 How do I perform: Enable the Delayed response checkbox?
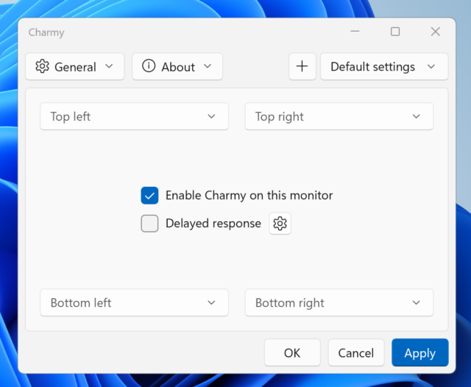coord(149,224)
